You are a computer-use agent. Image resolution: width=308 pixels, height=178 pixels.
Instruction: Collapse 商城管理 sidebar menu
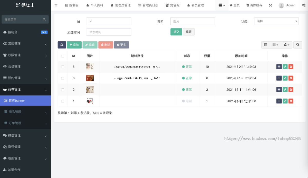[25, 89]
